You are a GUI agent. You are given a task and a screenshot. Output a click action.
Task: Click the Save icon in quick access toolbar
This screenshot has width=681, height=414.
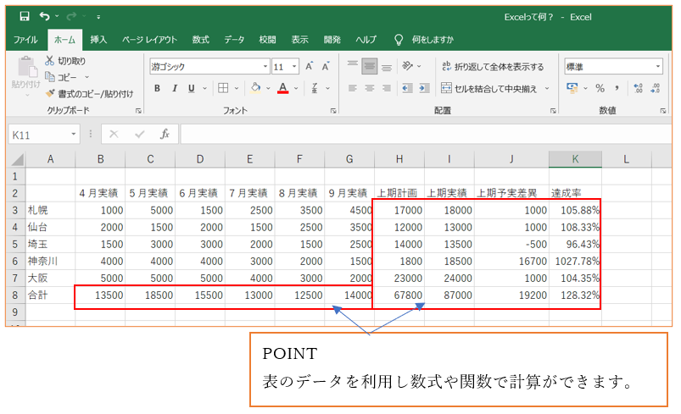[x=24, y=16]
